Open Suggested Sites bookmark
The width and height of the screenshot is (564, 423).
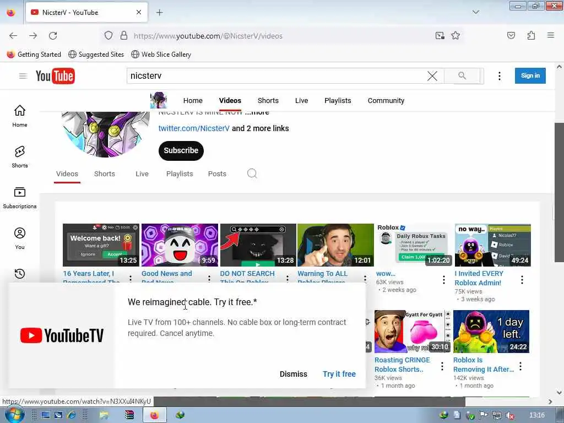pyautogui.click(x=96, y=55)
